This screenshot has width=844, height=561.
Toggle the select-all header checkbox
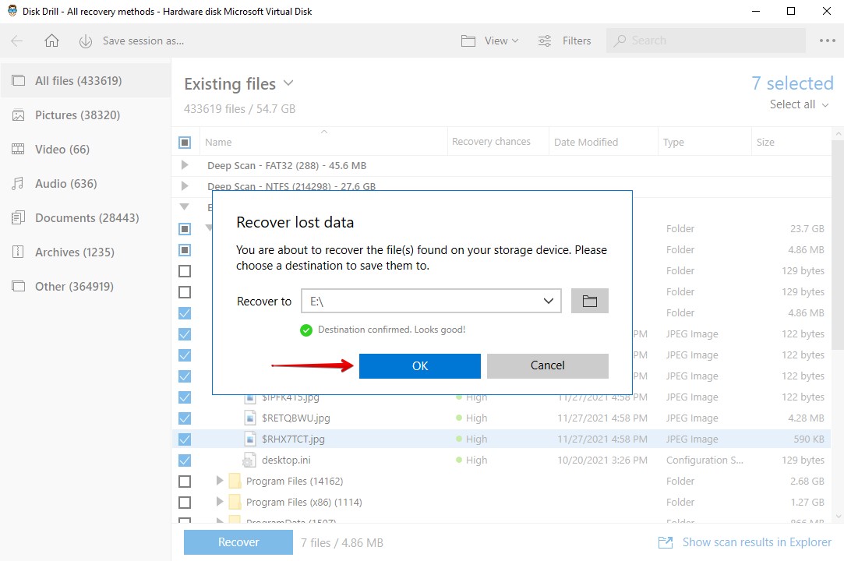(185, 143)
